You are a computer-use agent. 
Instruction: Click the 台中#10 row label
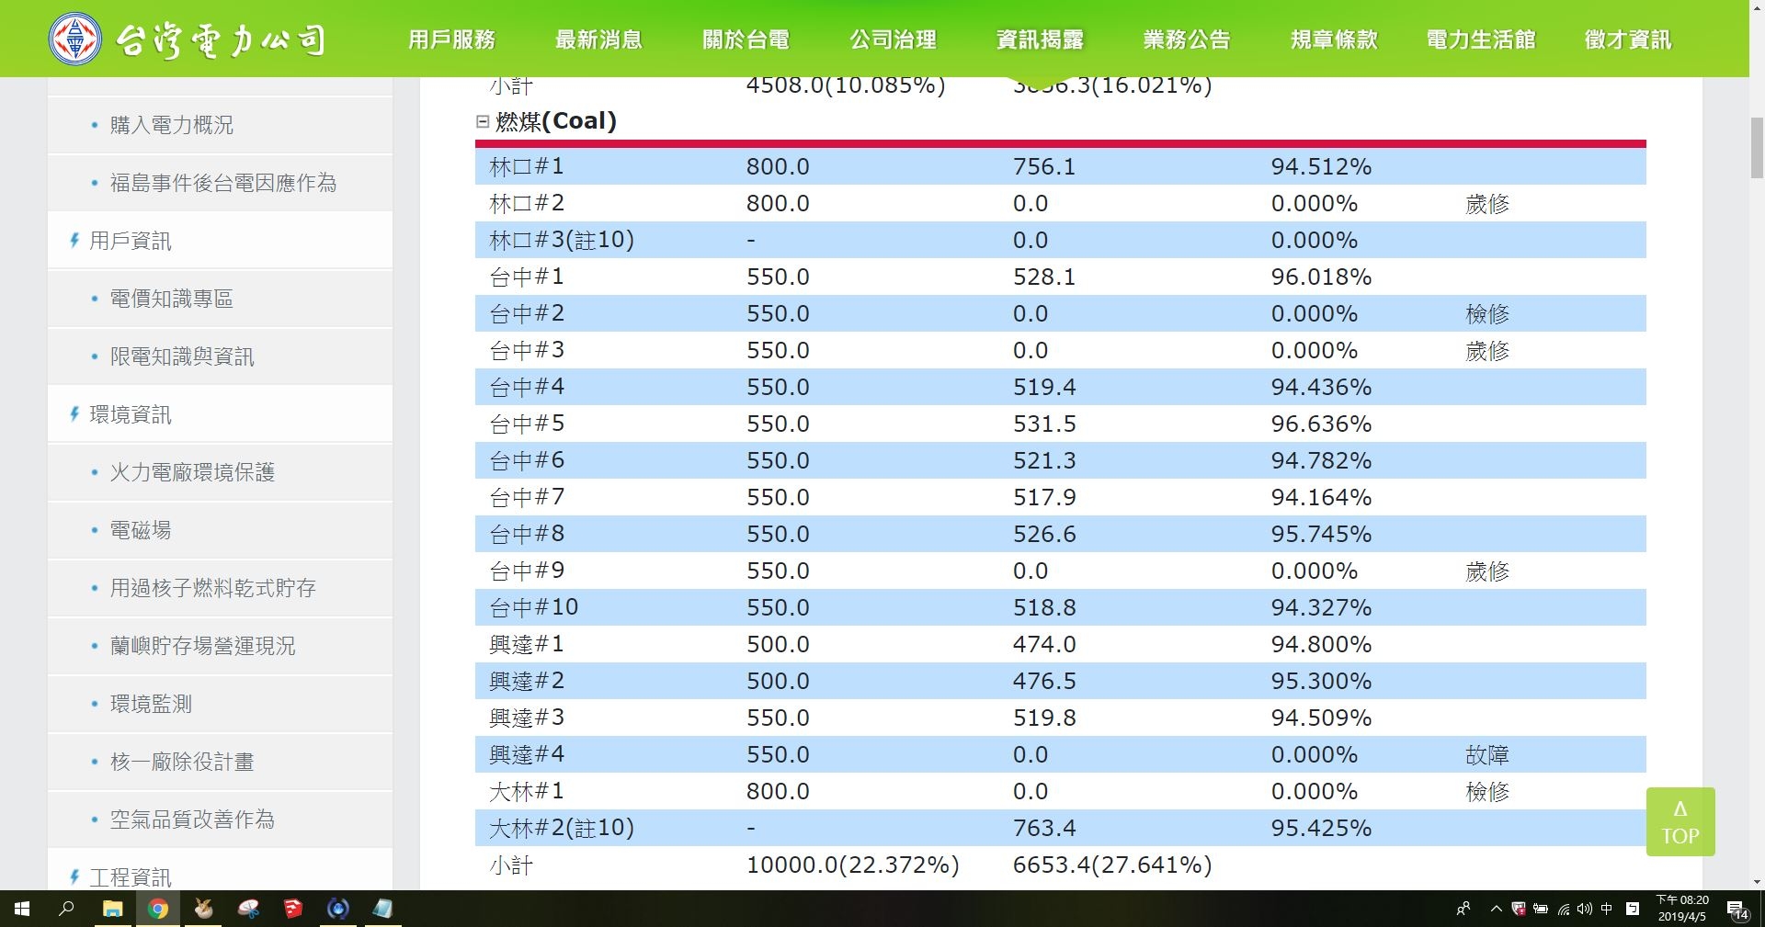(x=534, y=607)
